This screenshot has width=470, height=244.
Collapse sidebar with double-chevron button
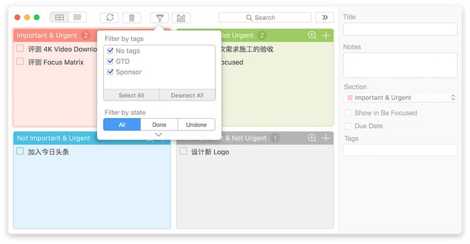pyautogui.click(x=324, y=18)
